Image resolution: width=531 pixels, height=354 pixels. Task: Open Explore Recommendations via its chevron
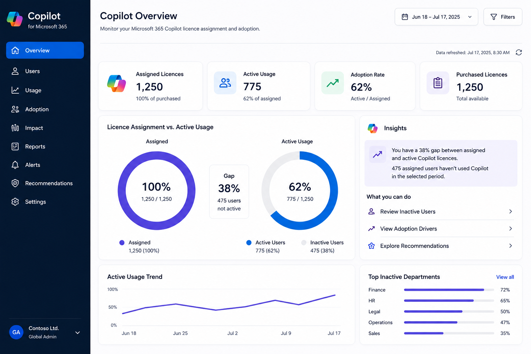[x=511, y=246]
